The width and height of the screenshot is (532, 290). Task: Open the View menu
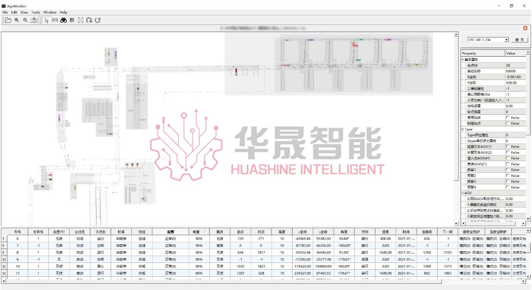point(24,12)
